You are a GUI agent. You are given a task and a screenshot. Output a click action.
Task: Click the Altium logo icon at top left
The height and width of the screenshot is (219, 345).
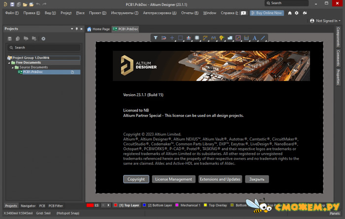coord(5,4)
